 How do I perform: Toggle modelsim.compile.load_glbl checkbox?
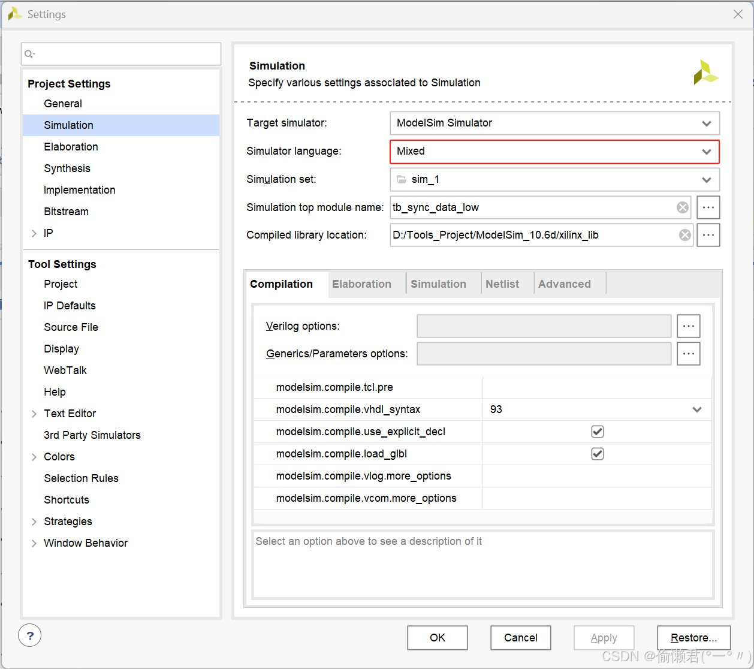(598, 454)
